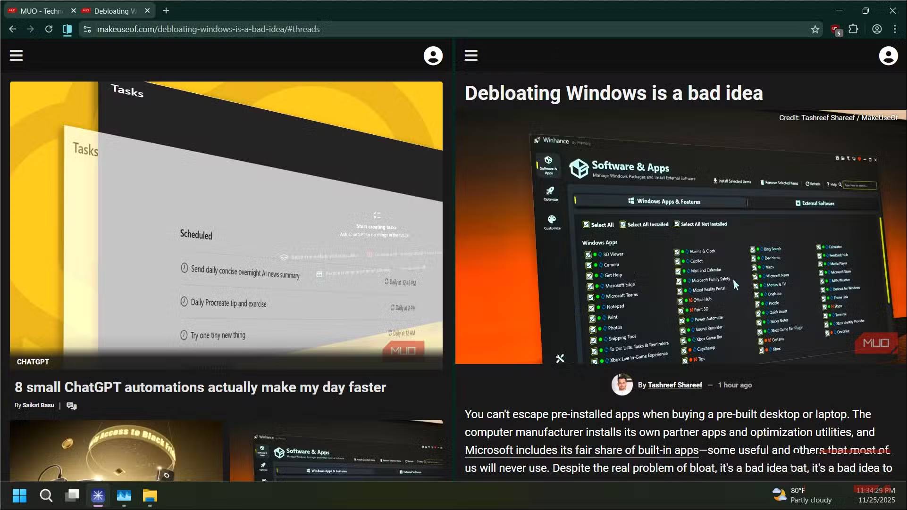Open Chrome three-dot menu
This screenshot has height=510, width=907.
click(895, 29)
